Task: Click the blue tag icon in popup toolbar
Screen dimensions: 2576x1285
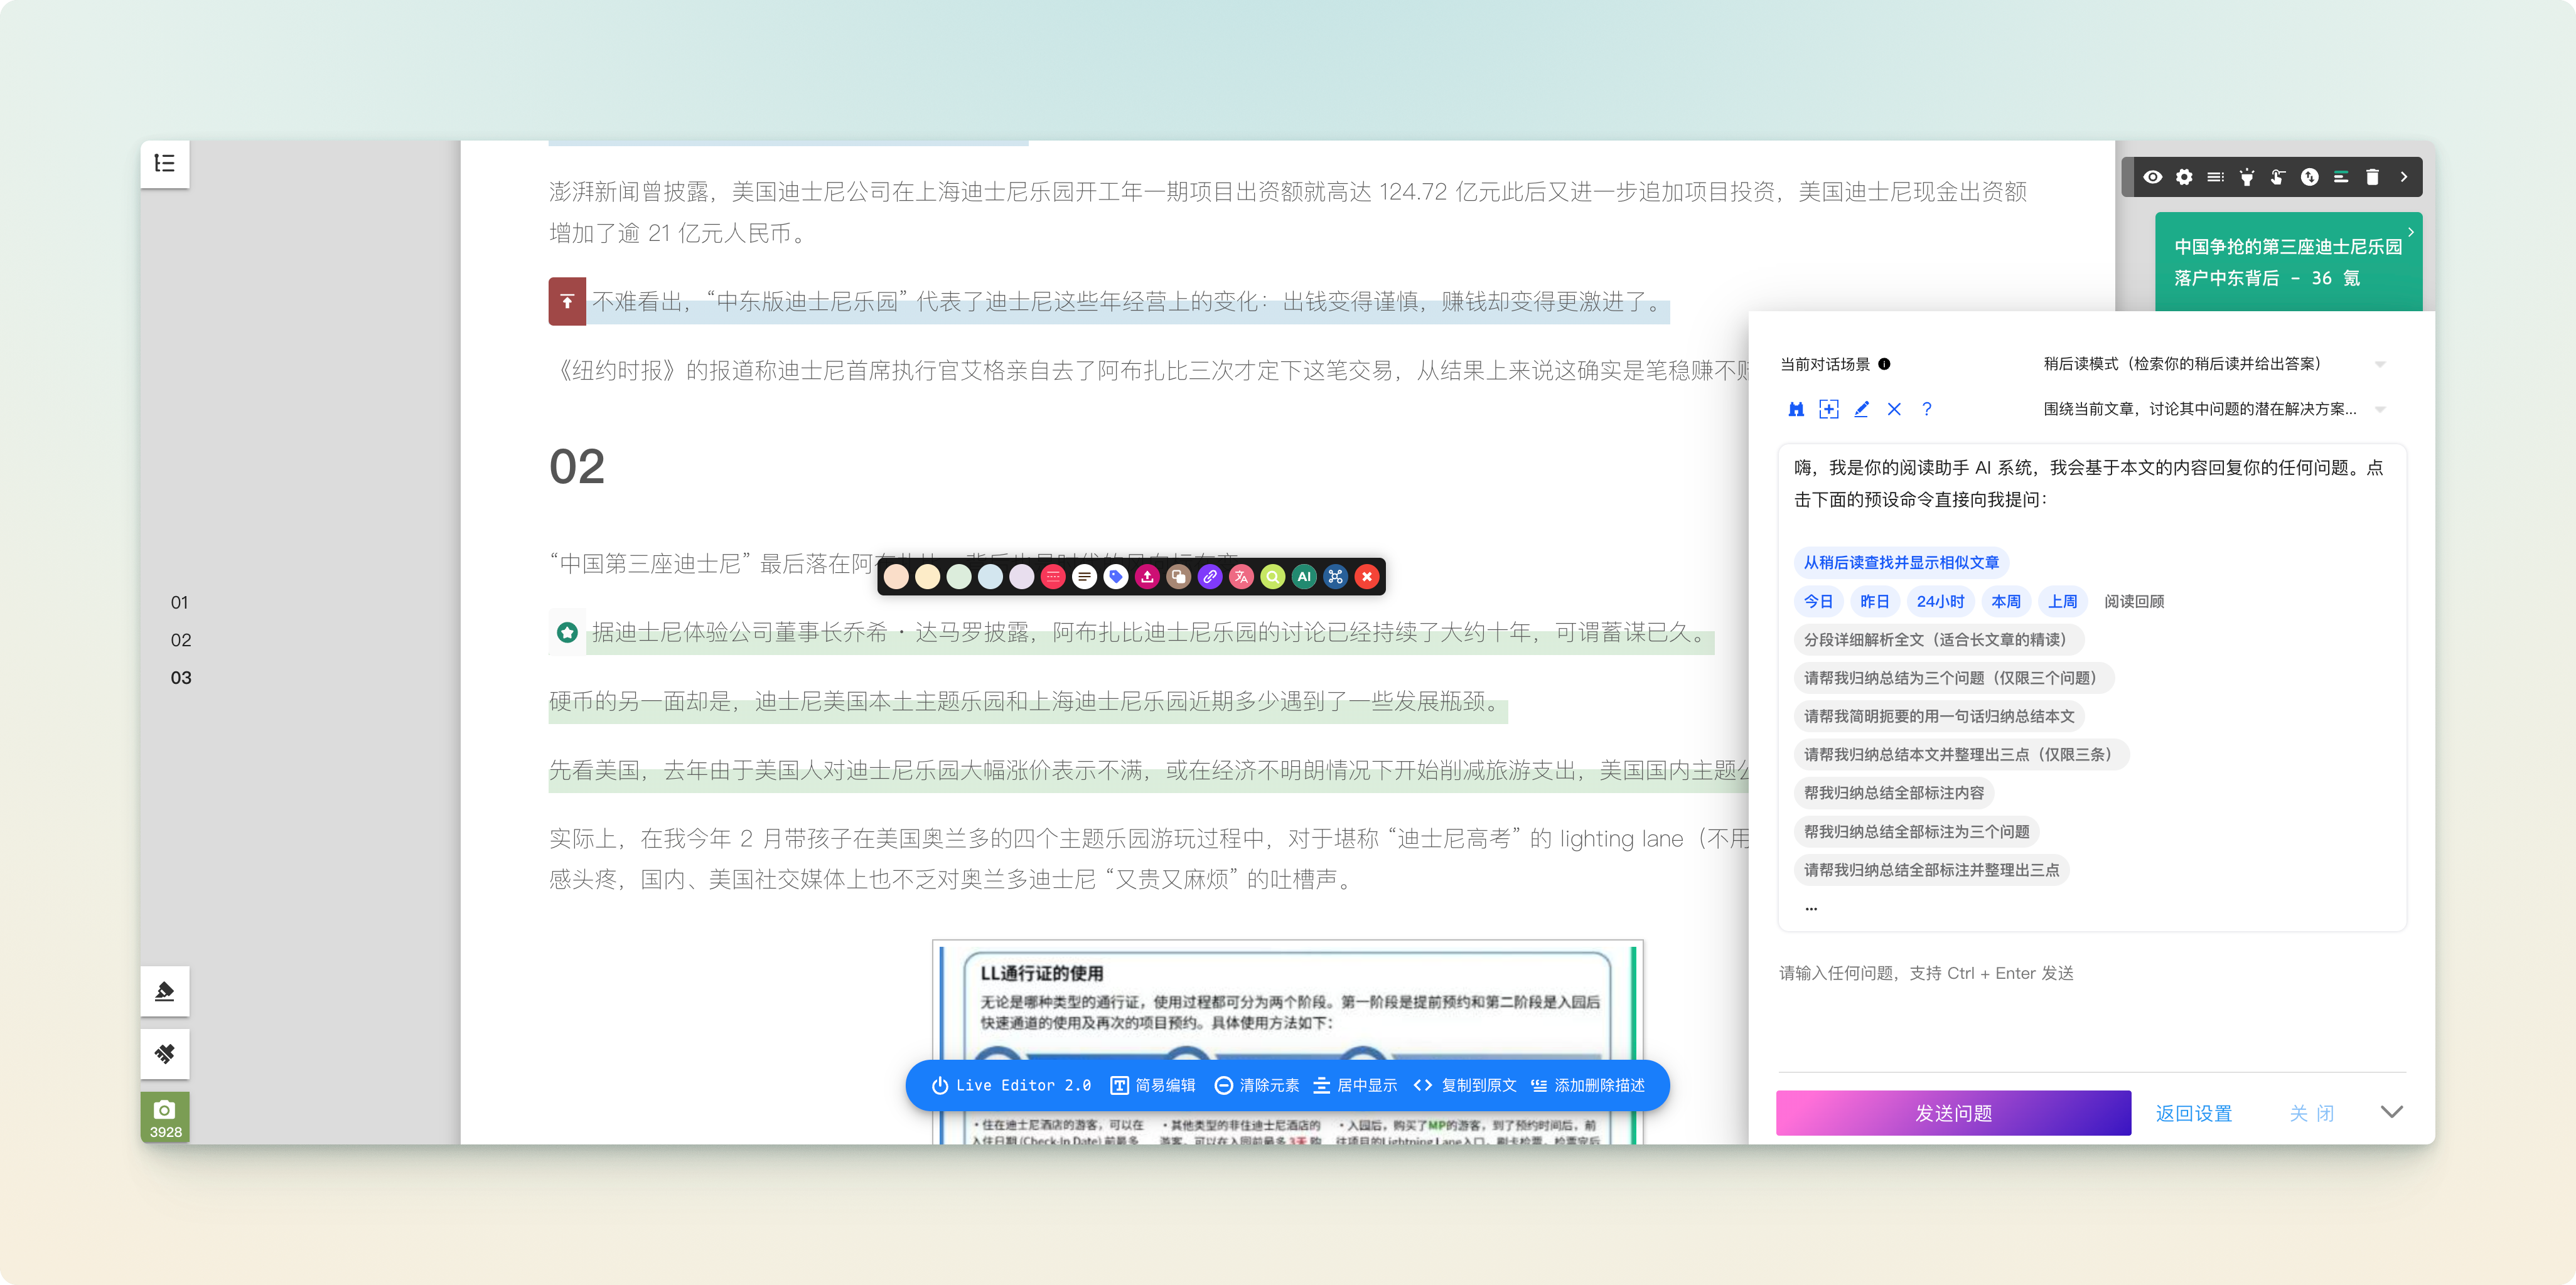Action: [1116, 576]
